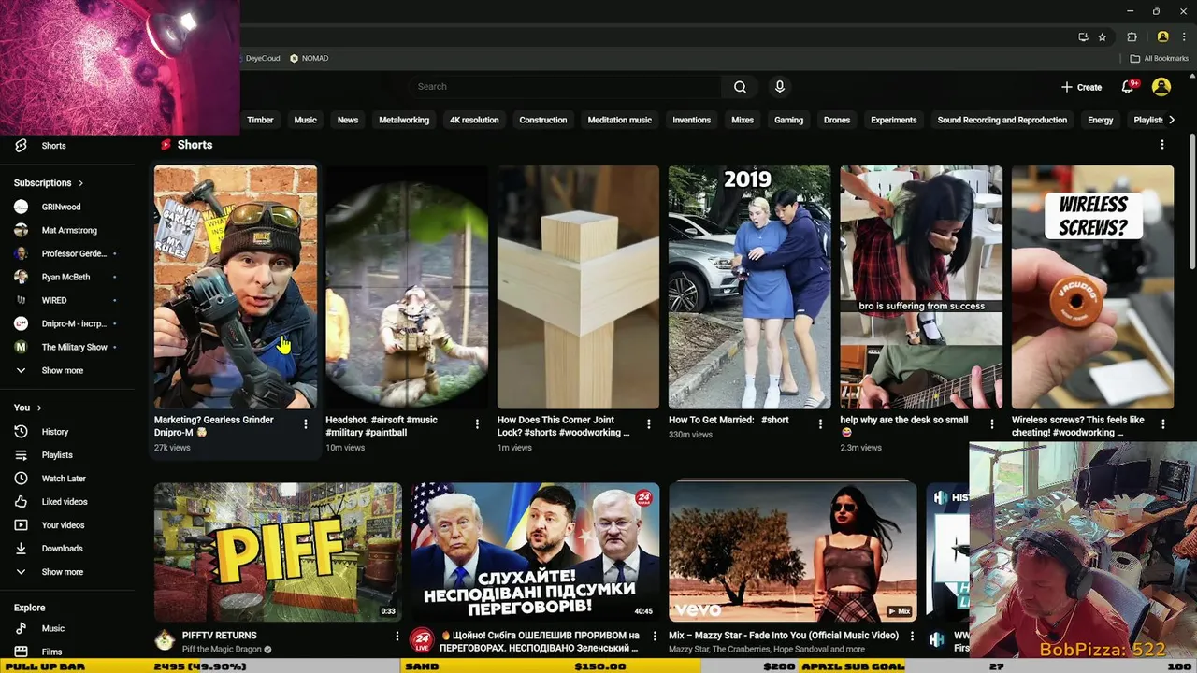Select the Metalworking filter chip

pos(404,120)
